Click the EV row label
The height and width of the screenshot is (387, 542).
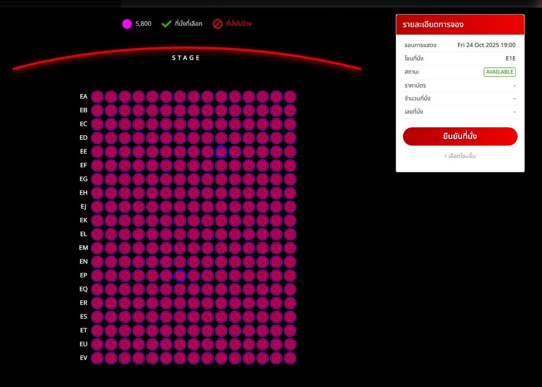pyautogui.click(x=84, y=358)
